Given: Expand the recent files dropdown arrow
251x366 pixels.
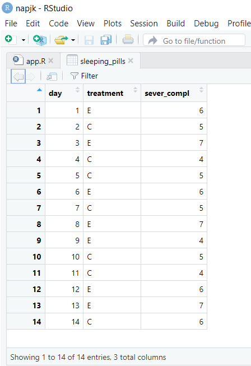Looking at the screenshot, I should pos(73,40).
